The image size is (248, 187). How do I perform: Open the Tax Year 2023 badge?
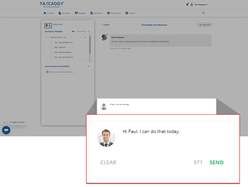point(204,25)
